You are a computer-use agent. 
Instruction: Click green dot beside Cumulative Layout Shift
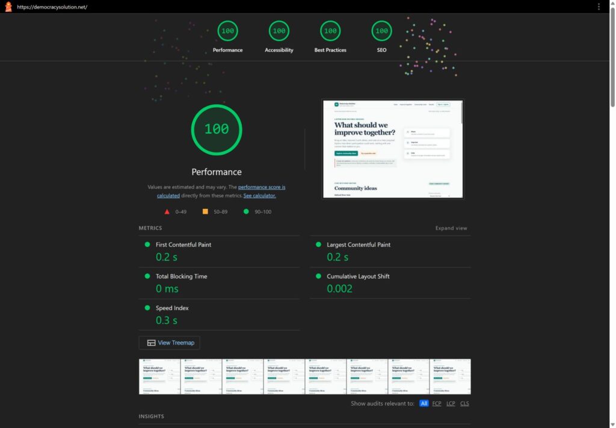point(319,276)
